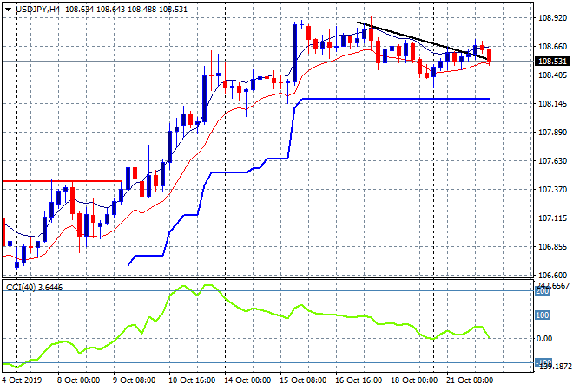Click the 107.890 price axis label
Image resolution: width=573 pixels, height=390 pixels.
pos(552,133)
